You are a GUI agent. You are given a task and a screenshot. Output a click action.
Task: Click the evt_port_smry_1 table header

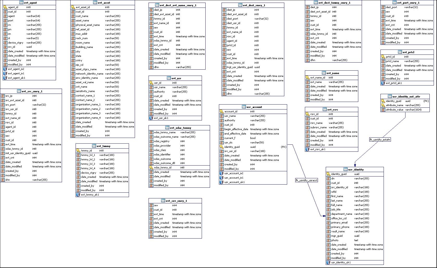[408, 3]
